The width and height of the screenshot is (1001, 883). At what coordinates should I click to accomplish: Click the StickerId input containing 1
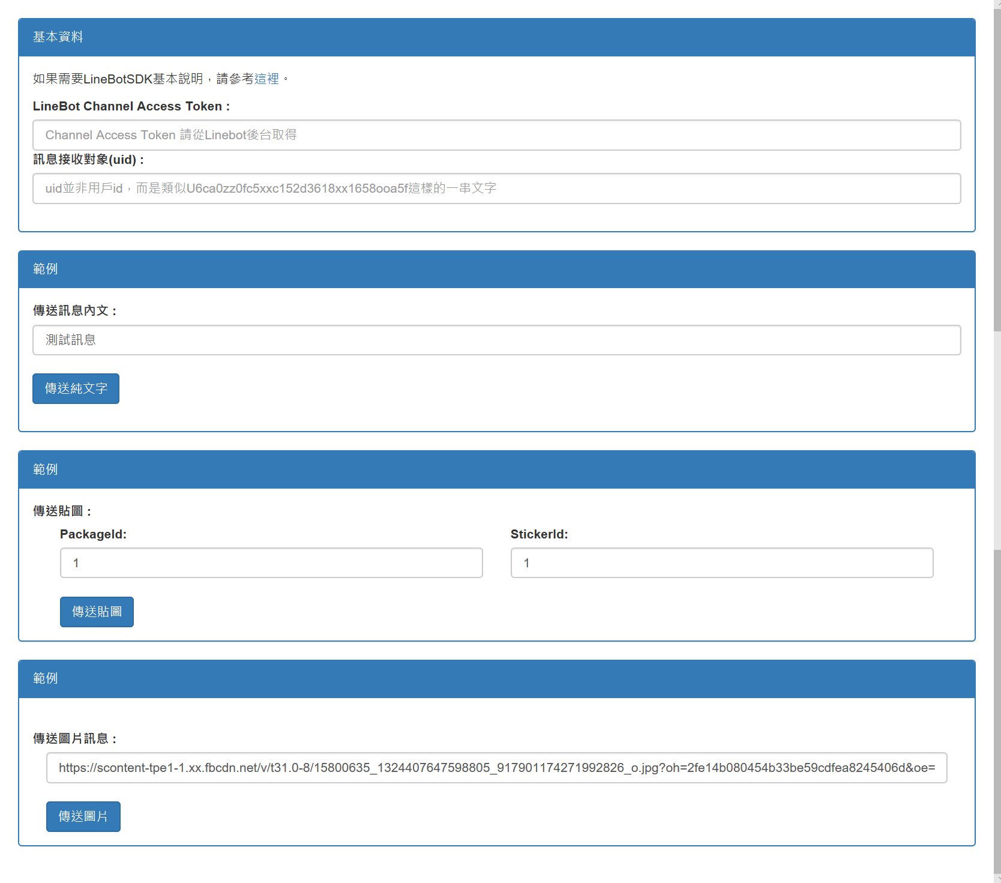pyautogui.click(x=721, y=562)
